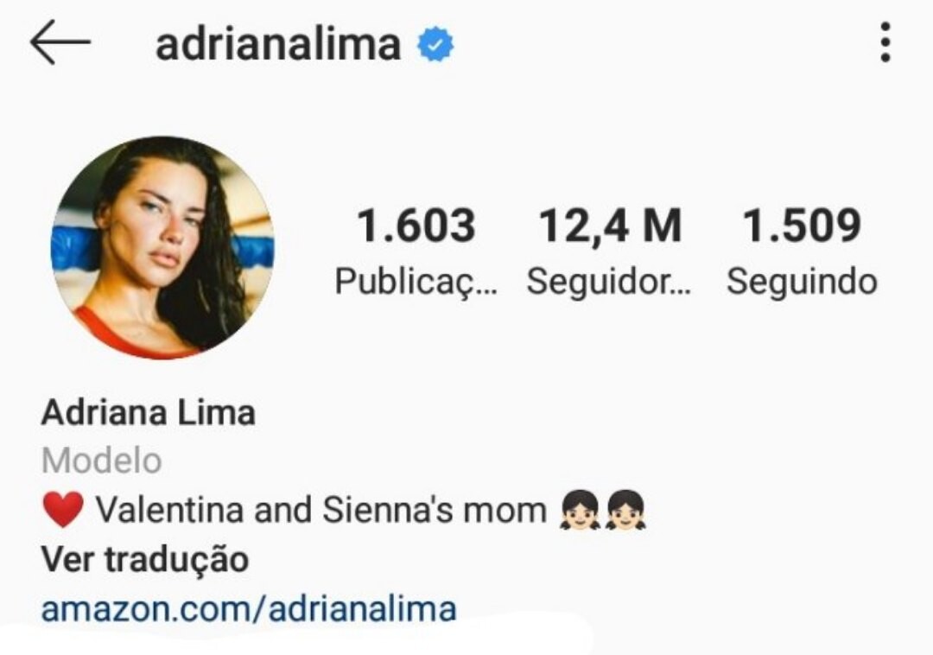View the 1.509 following count
The width and height of the screenshot is (933, 655).
point(802,226)
